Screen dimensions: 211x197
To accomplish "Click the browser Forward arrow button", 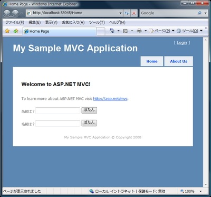I will (15, 13).
